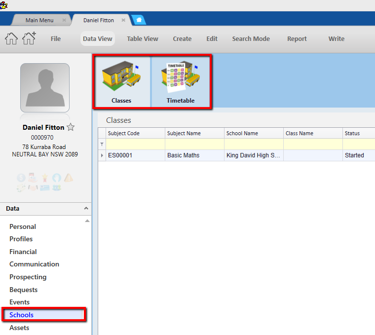The height and width of the screenshot is (335, 375).
Task: Click the filter icon in the grid filter row
Action: (x=102, y=144)
